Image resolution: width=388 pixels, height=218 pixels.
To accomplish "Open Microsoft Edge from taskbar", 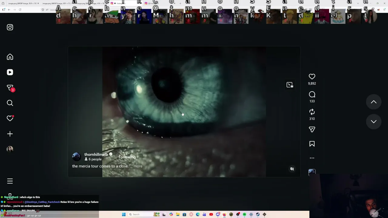I will point(198,214).
